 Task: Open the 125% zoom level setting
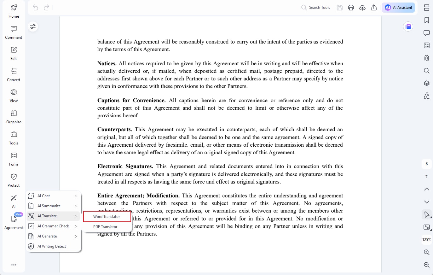(427, 240)
